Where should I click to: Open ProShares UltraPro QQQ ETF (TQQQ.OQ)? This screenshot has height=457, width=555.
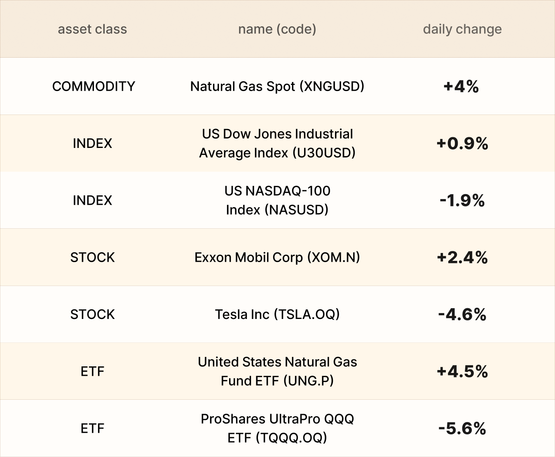click(277, 428)
